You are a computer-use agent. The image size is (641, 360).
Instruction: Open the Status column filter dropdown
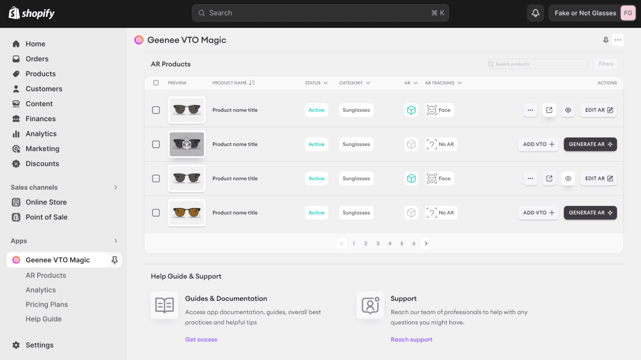(x=316, y=83)
